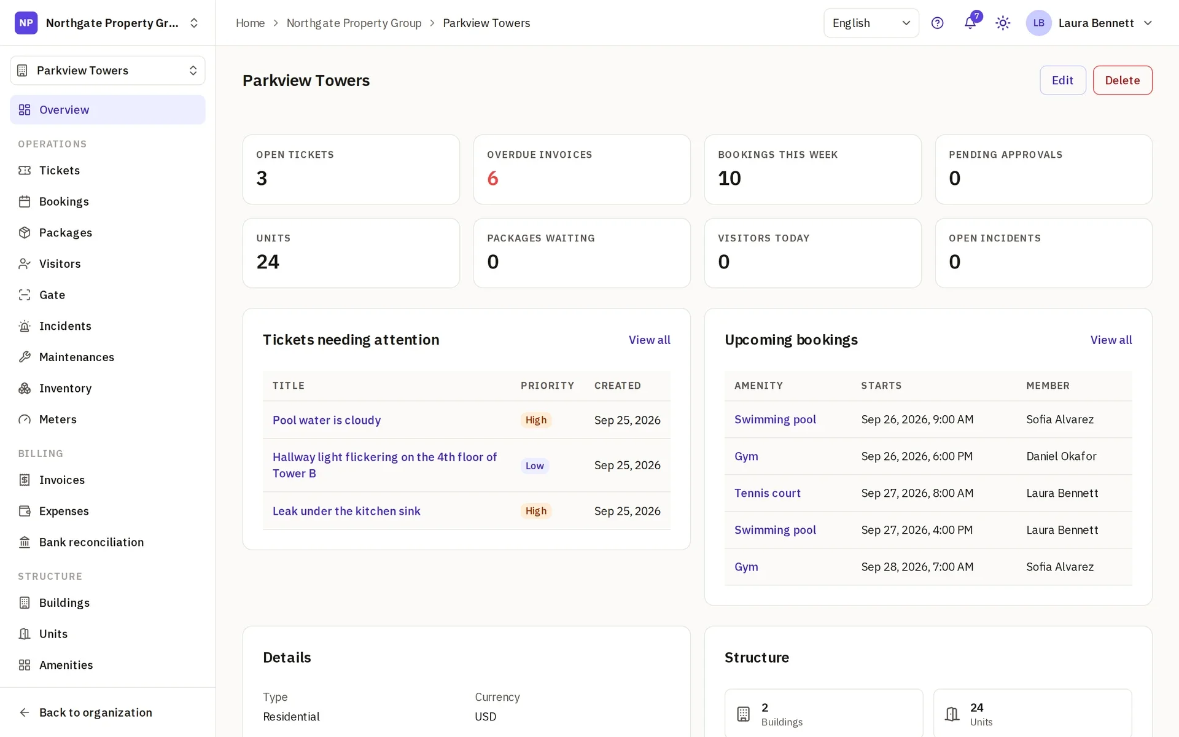1179x737 pixels.
Task: Click the Expenses wallet icon
Action: [x=25, y=511]
